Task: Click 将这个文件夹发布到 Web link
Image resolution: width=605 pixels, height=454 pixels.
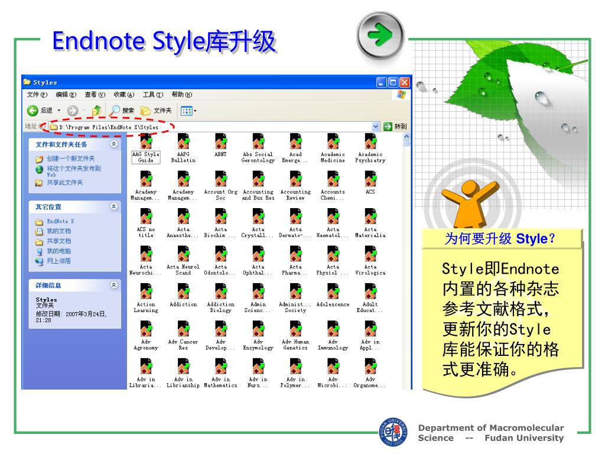Action: pyautogui.click(x=74, y=171)
